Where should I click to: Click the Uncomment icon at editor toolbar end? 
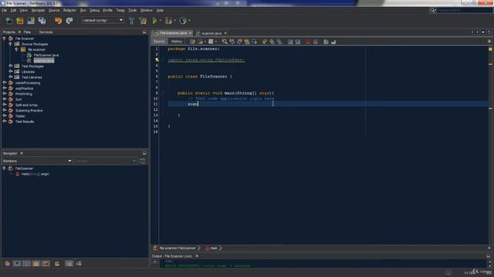point(333,42)
